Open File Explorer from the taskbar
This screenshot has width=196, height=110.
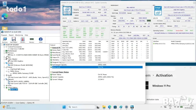[x=104, y=107]
